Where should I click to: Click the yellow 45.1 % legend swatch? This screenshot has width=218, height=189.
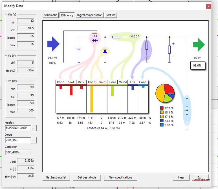pos(162,112)
